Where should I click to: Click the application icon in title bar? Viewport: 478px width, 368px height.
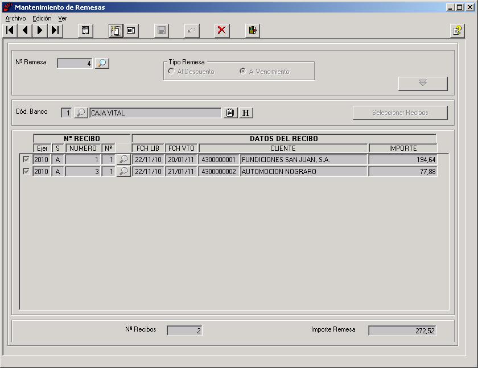pyautogui.click(x=8, y=7)
